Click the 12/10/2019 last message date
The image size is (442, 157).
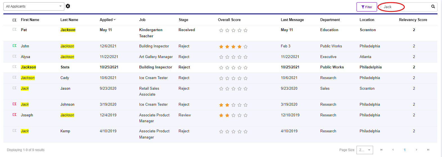pos(290,115)
